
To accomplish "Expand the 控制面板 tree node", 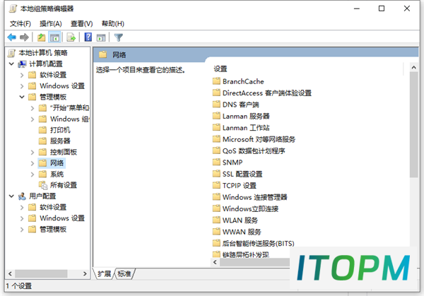I will pyautogui.click(x=33, y=152).
